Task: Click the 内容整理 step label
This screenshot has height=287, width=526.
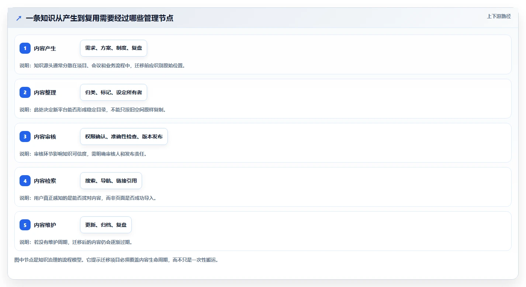Action: (x=45, y=92)
